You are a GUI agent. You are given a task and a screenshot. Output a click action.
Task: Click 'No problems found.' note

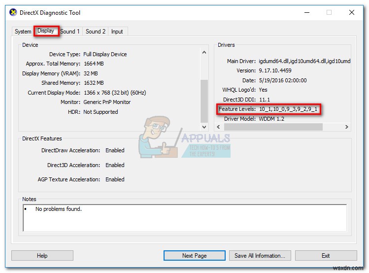[58, 209]
